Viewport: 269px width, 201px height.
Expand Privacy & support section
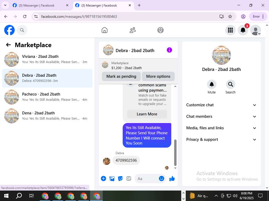(221, 139)
